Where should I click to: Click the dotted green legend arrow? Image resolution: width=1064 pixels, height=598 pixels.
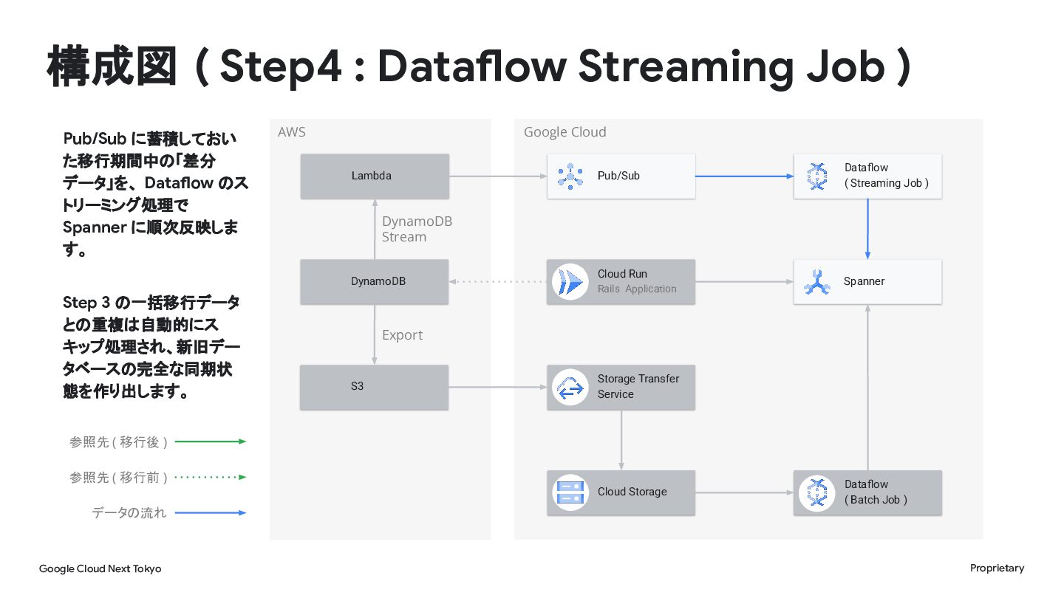pos(211,477)
